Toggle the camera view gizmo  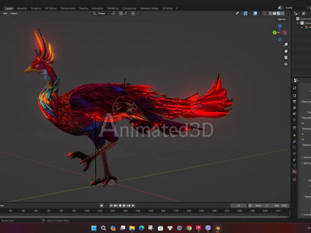point(286,58)
